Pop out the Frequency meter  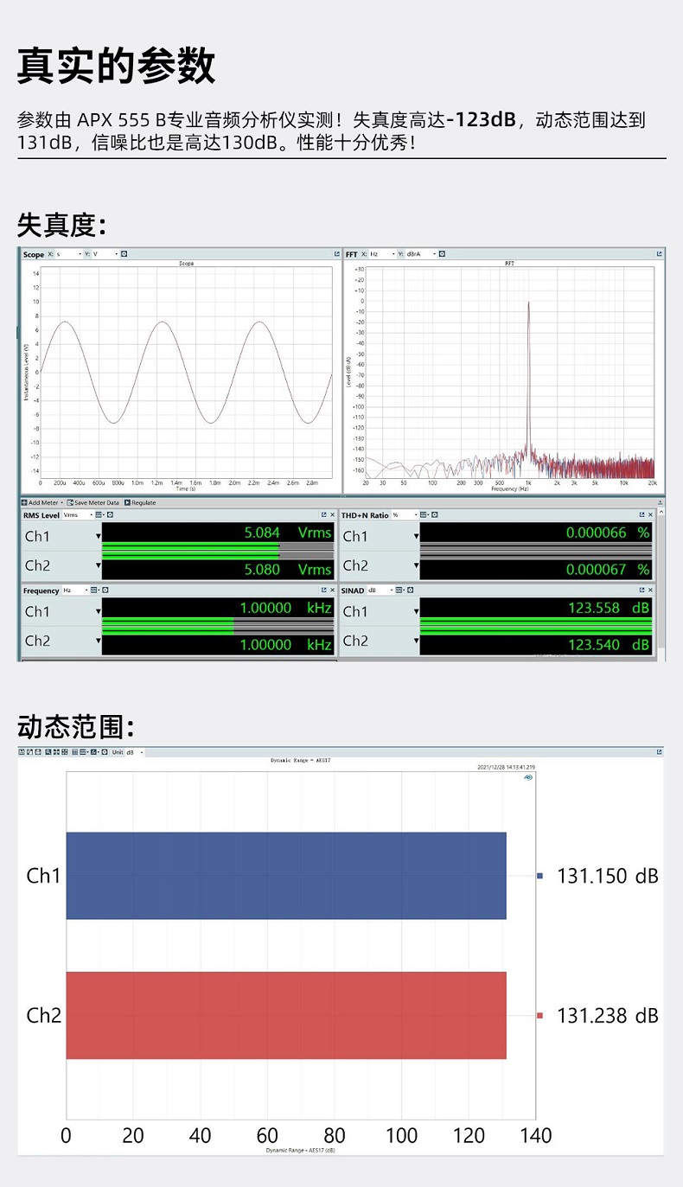(323, 590)
